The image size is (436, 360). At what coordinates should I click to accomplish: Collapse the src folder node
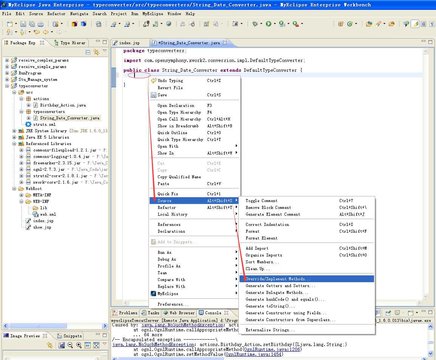coord(14,92)
